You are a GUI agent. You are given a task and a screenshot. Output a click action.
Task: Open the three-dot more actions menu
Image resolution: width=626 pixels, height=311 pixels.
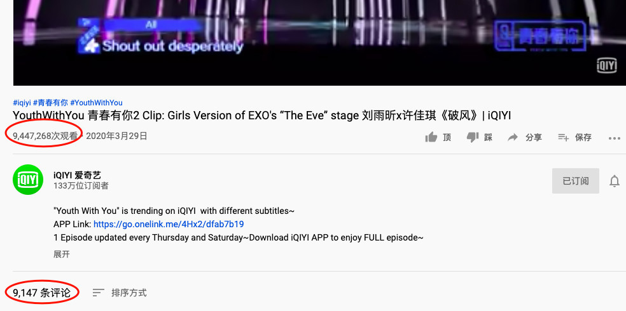(615, 138)
